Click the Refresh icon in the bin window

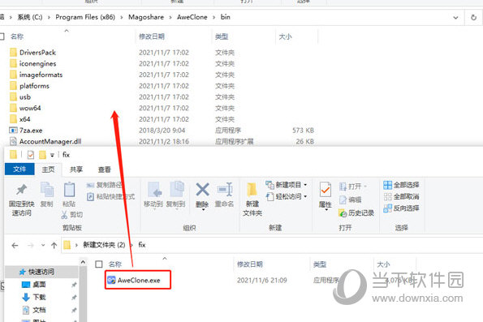(x=473, y=18)
